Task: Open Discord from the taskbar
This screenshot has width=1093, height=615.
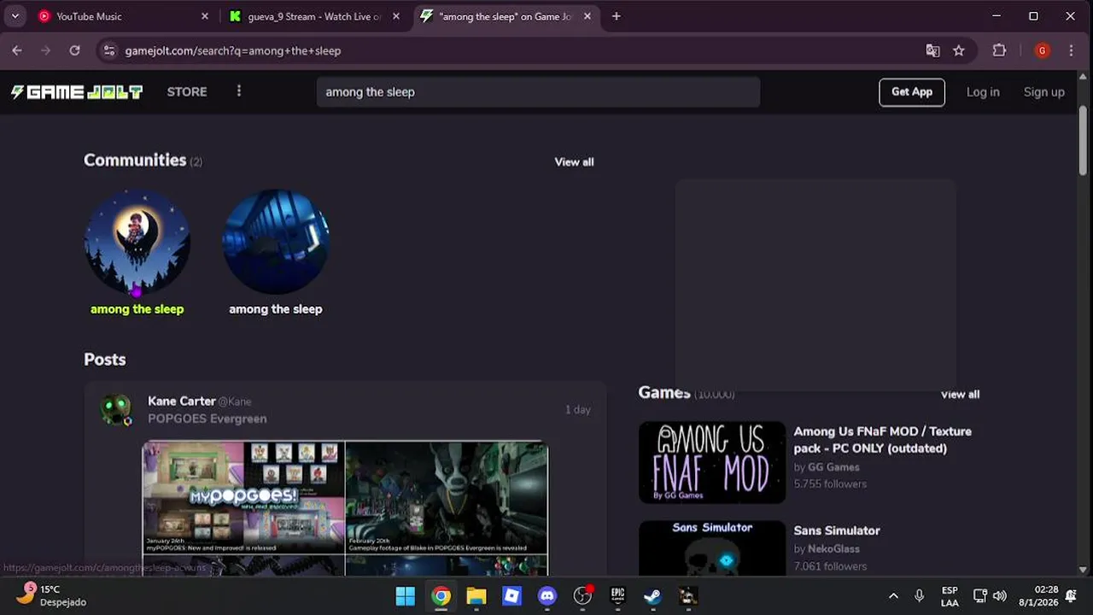Action: [x=547, y=595]
